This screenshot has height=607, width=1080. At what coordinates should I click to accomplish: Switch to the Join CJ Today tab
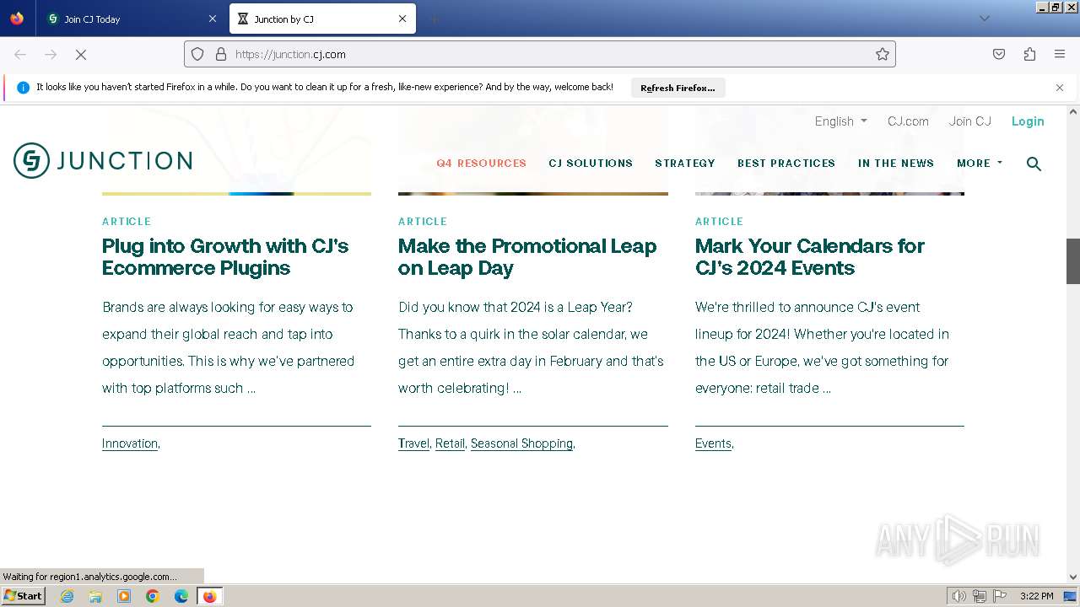click(x=131, y=19)
